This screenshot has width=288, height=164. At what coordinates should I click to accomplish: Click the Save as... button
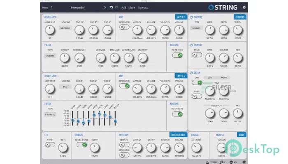[143, 7]
